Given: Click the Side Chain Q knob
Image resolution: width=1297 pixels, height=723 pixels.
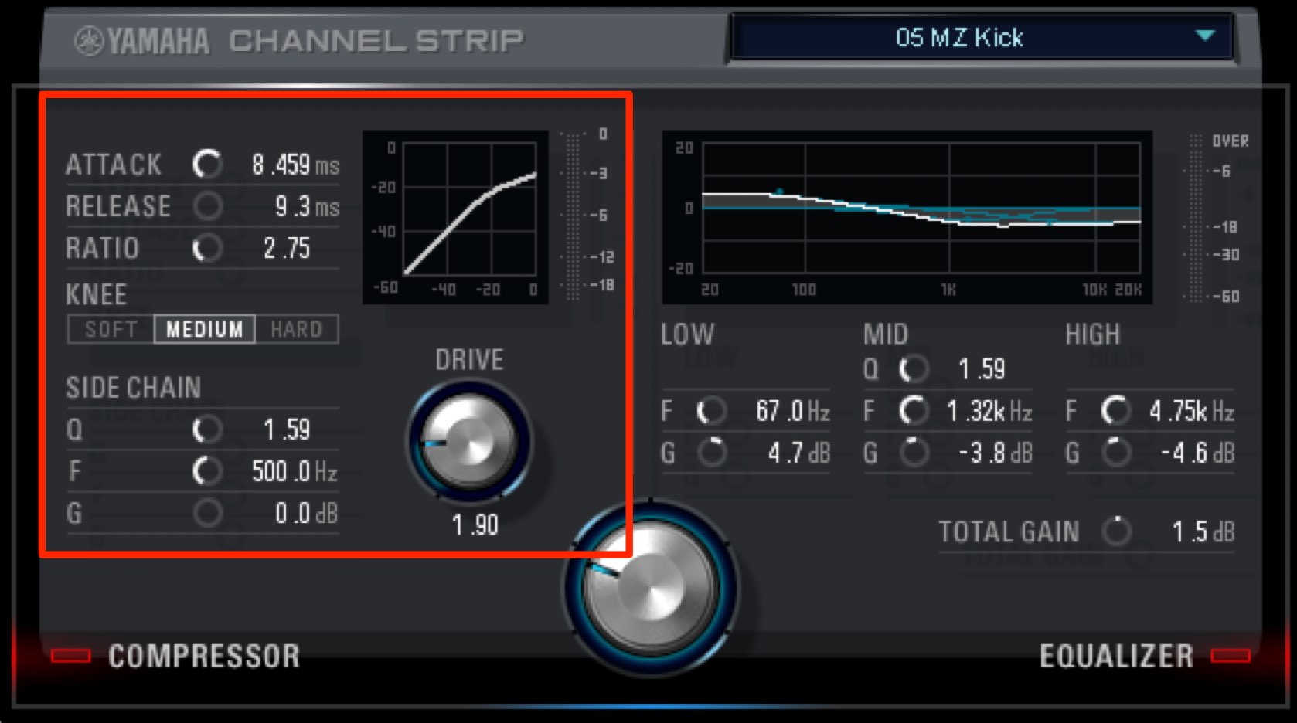Looking at the screenshot, I should coord(207,429).
